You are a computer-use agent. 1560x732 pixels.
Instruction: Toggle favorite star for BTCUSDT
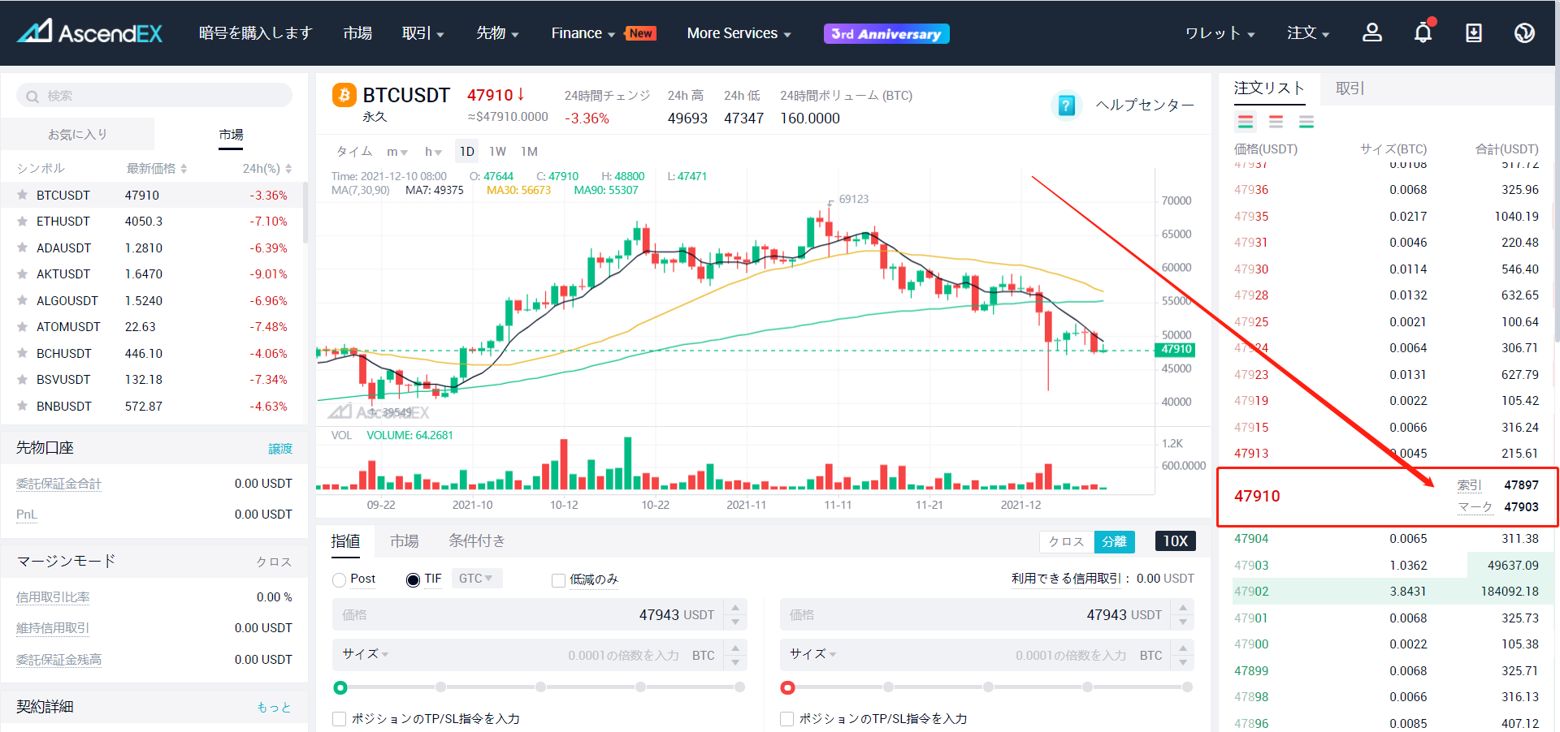(22, 195)
